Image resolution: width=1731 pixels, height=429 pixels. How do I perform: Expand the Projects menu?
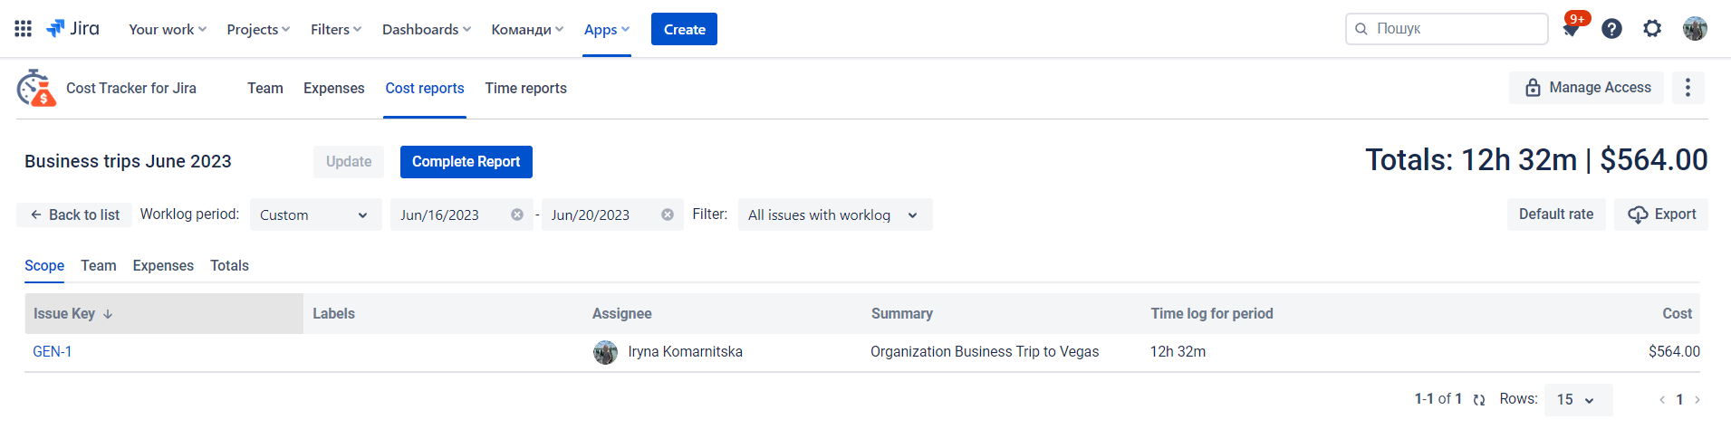tap(258, 29)
